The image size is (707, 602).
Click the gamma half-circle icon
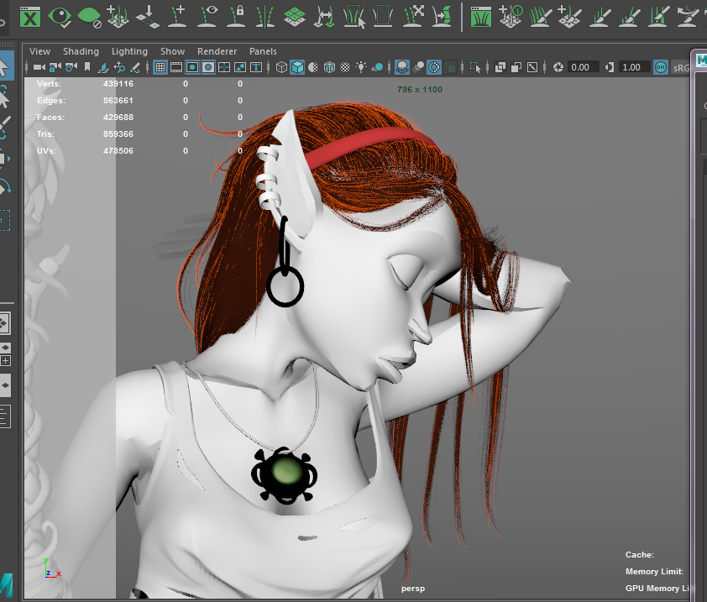[x=610, y=68]
